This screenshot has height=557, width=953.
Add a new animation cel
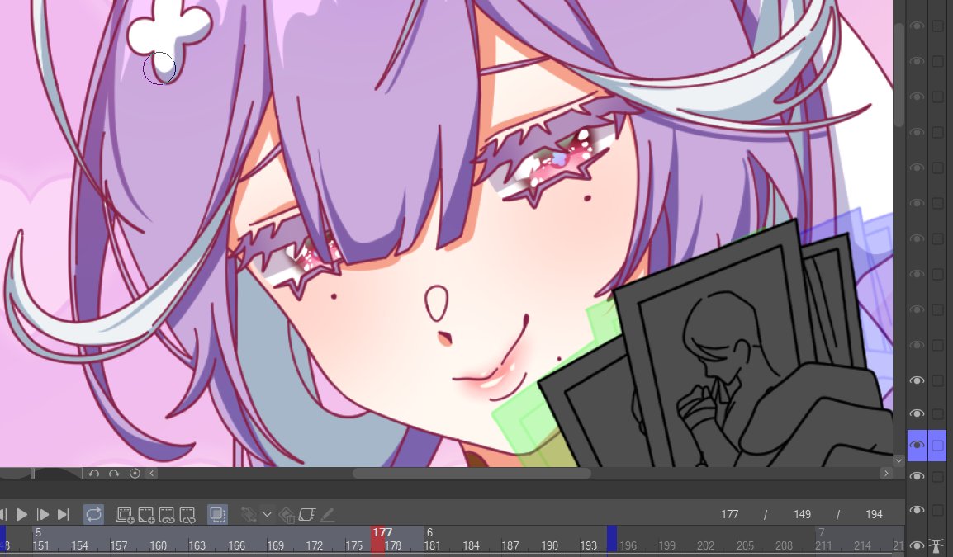(146, 514)
